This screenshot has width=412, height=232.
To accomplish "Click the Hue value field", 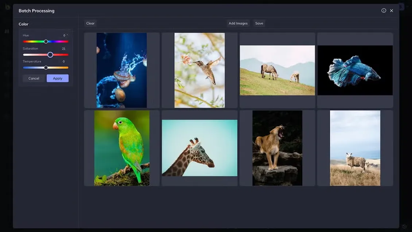I will click(x=65, y=35).
